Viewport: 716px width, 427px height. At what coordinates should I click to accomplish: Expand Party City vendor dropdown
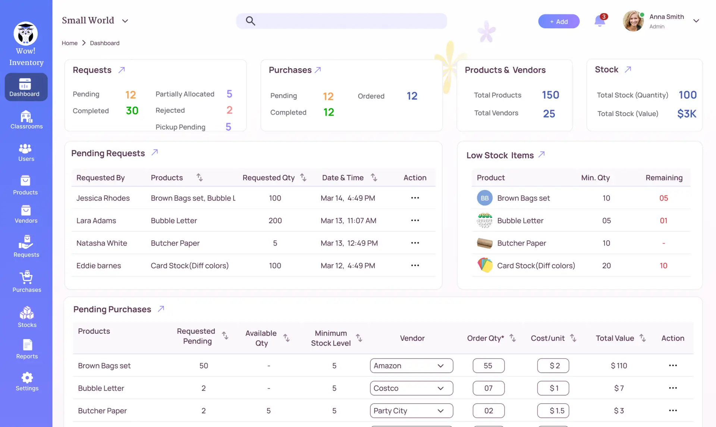point(411,411)
